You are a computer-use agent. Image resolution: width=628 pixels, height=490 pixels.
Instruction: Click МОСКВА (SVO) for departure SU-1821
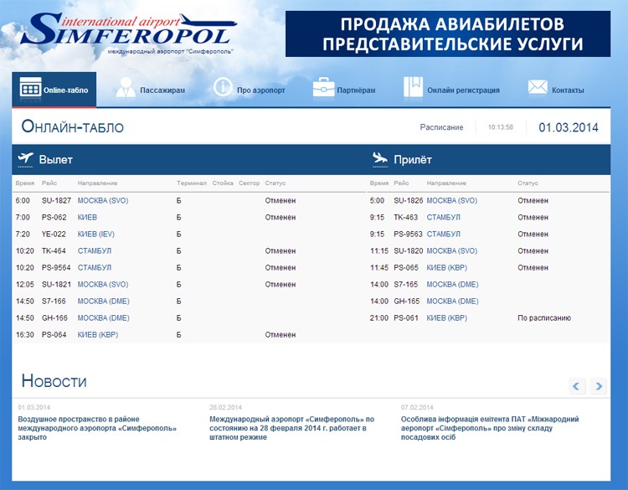tap(103, 285)
